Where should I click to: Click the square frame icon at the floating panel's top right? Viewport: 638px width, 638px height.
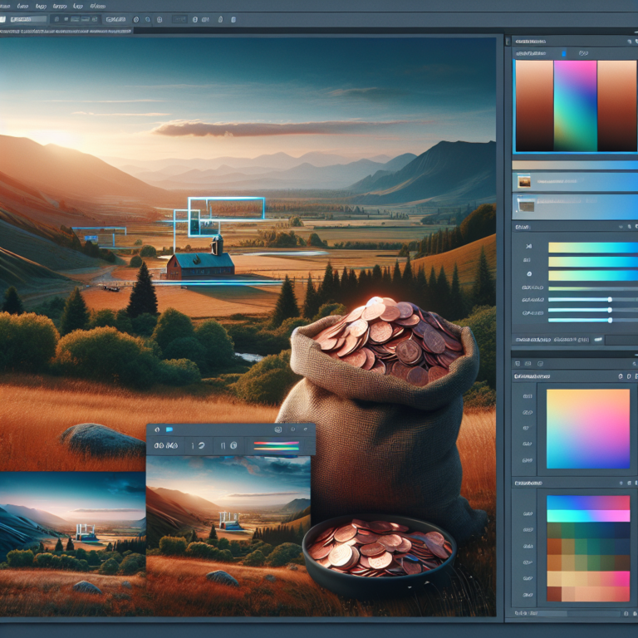278,429
